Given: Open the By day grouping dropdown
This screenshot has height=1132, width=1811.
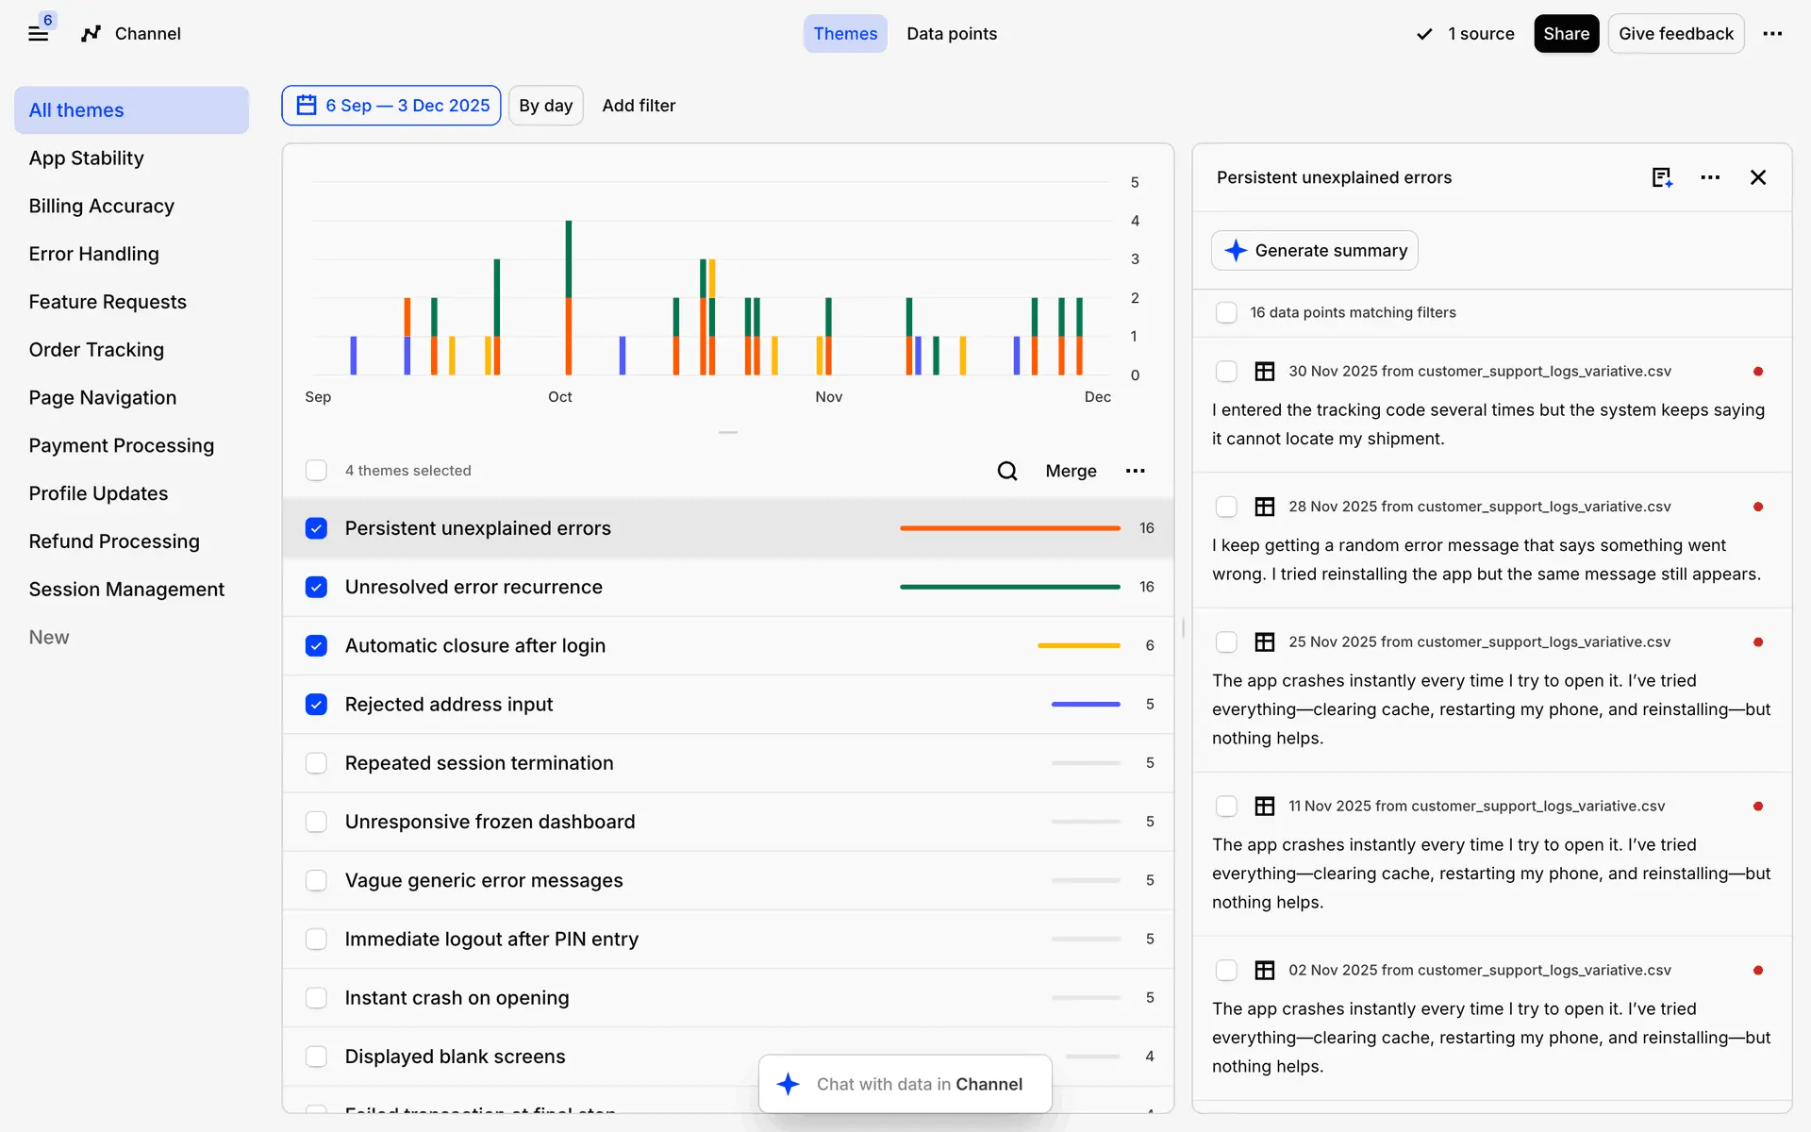Looking at the screenshot, I should tap(545, 106).
